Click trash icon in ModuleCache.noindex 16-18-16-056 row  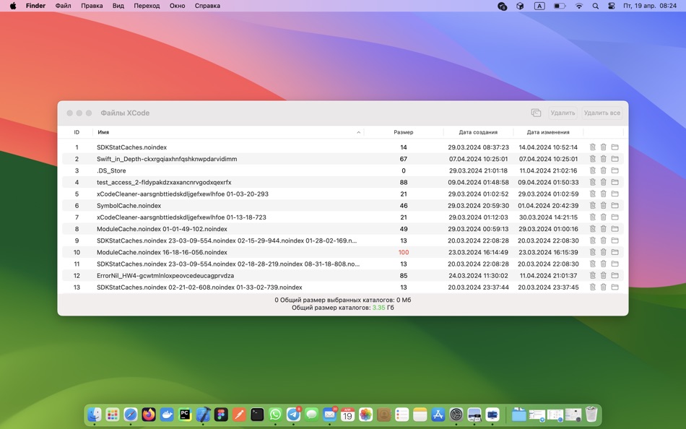coord(603,252)
